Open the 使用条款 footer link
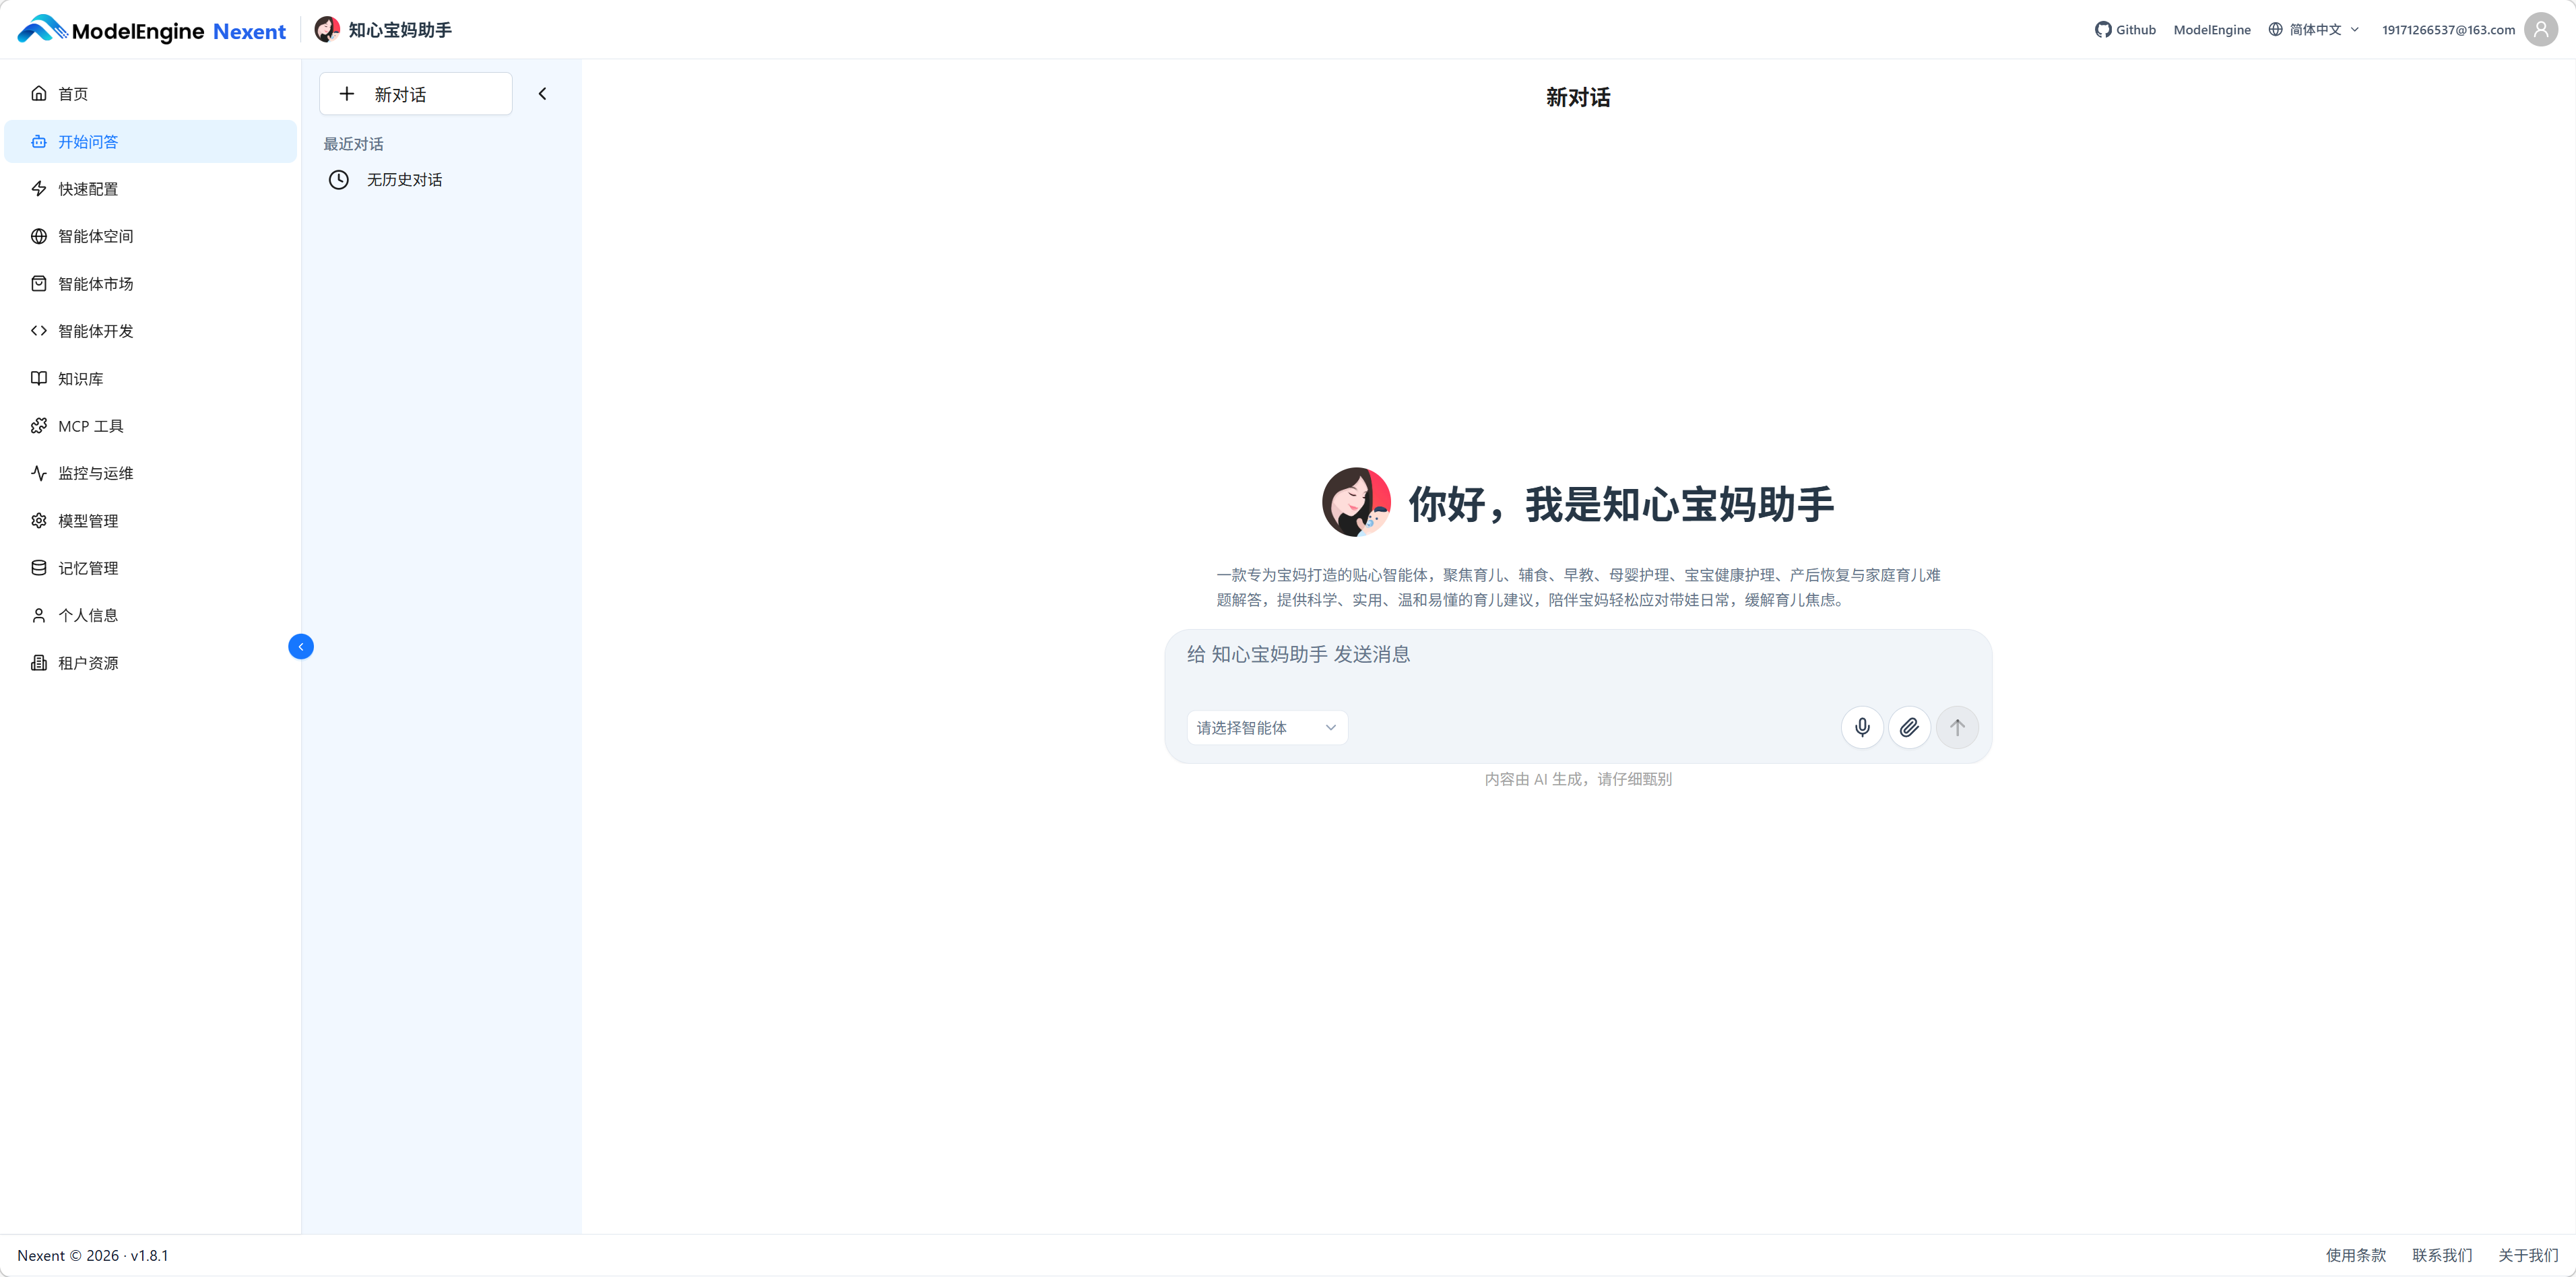Viewport: 2576px width, 1277px height. 2355,1255
